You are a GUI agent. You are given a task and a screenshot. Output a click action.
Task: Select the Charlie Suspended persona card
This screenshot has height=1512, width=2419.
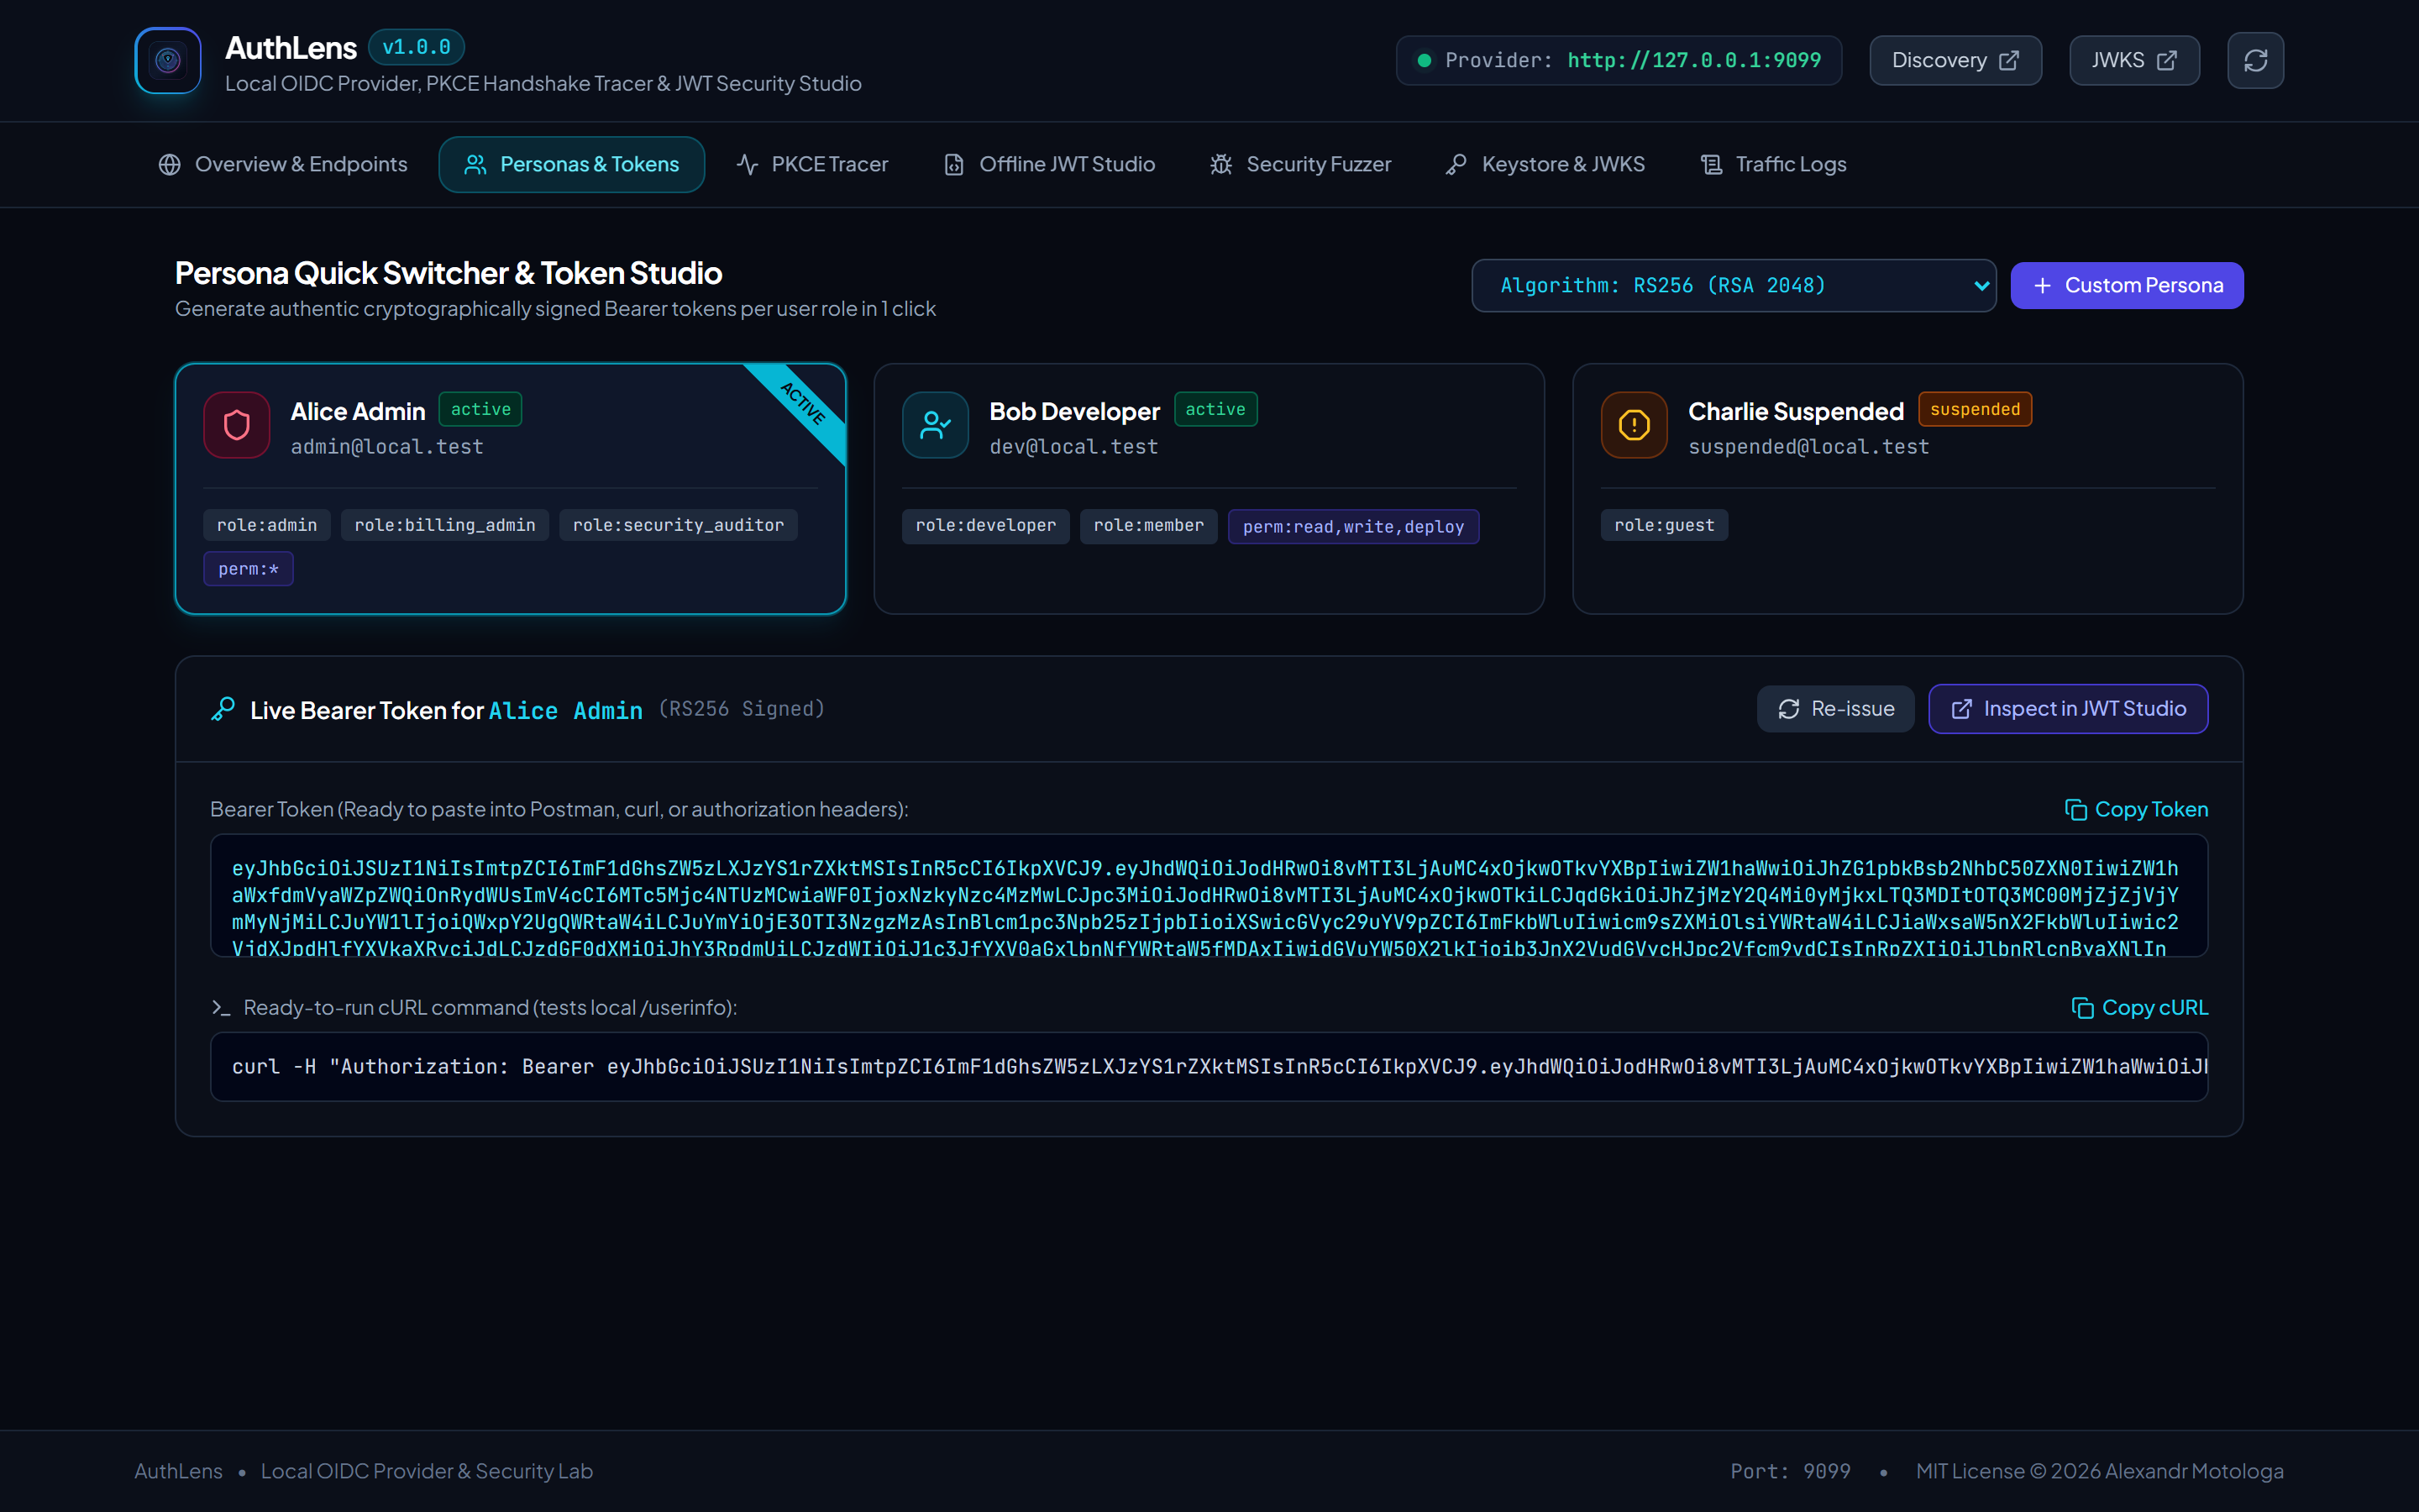click(1907, 489)
